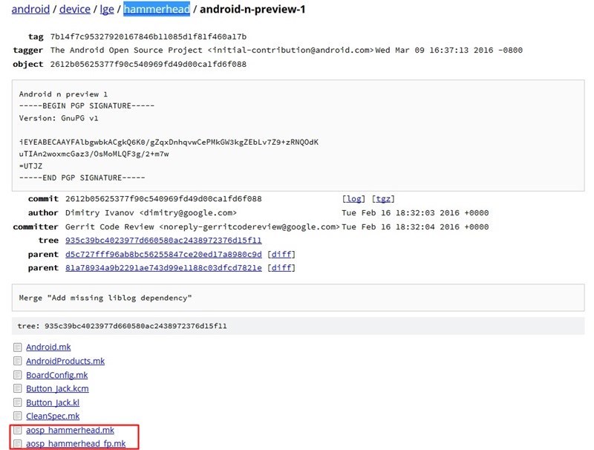Click committer Gerrit Code Review entry

coord(203,227)
